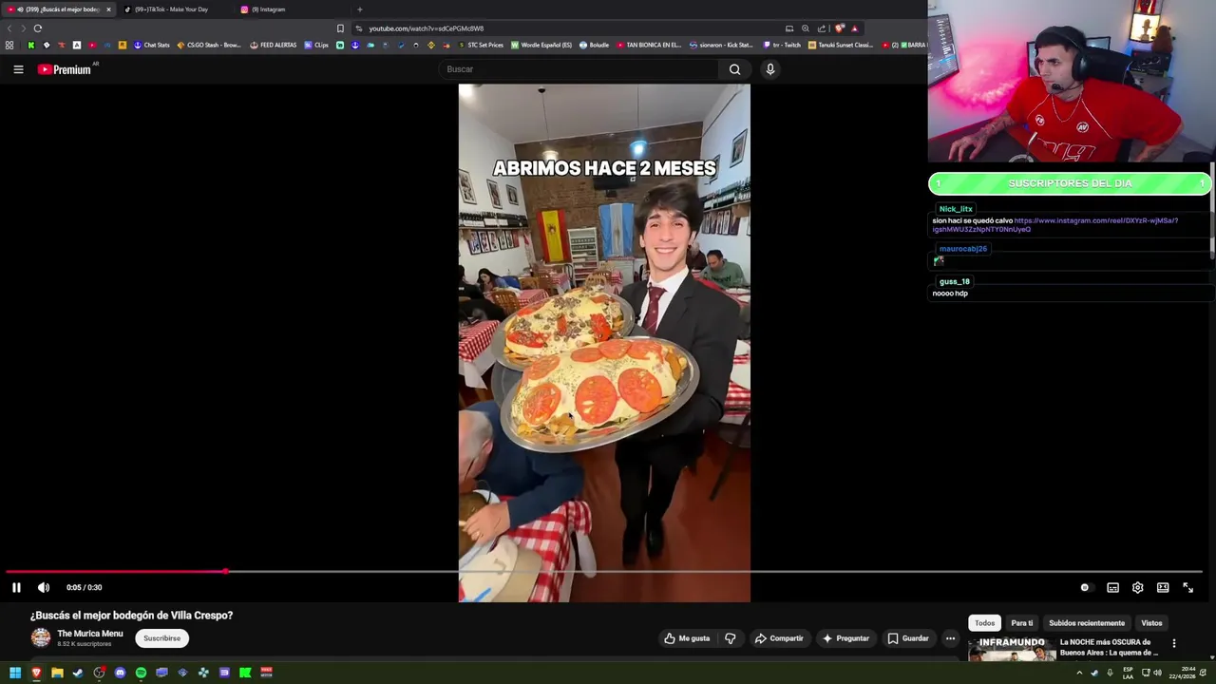This screenshot has width=1216, height=684.
Task: Close the YouTube browser tab
Action: (108, 9)
